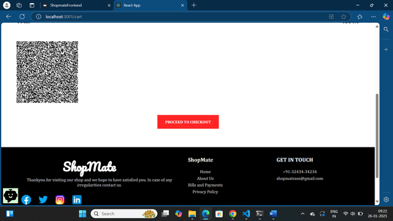
Task: Open Microsoft Edge from taskbar
Action: tap(206, 214)
